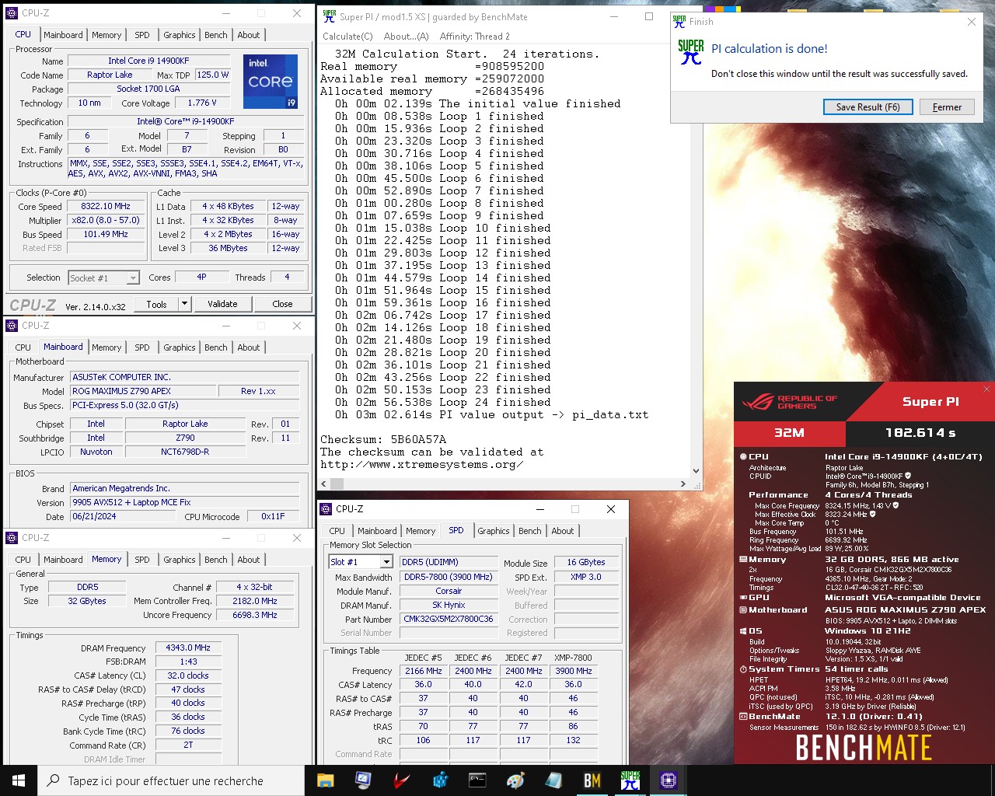The height and width of the screenshot is (796, 995).
Task: Switch to the CPU tab in the SPD CPU-Z window
Action: pyautogui.click(x=337, y=531)
